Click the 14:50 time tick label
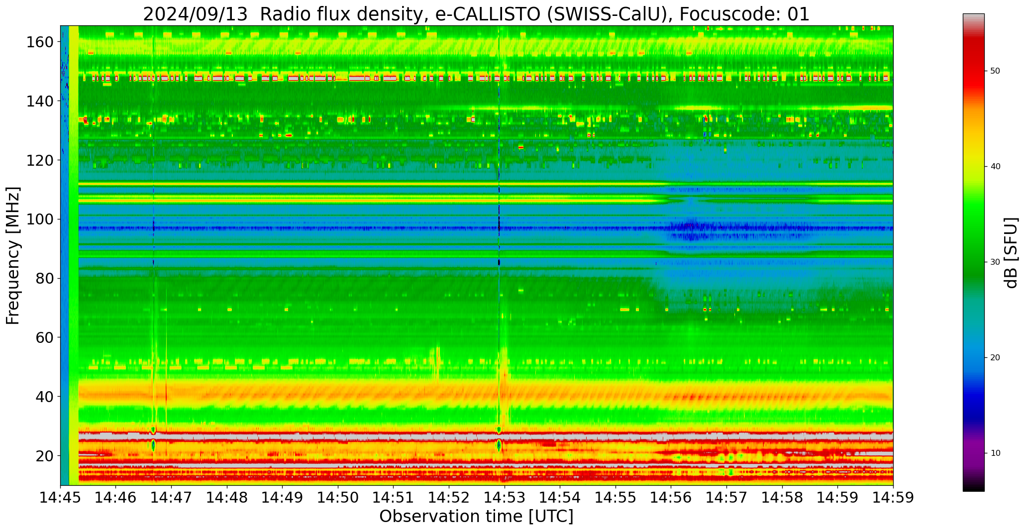 pyautogui.click(x=338, y=497)
